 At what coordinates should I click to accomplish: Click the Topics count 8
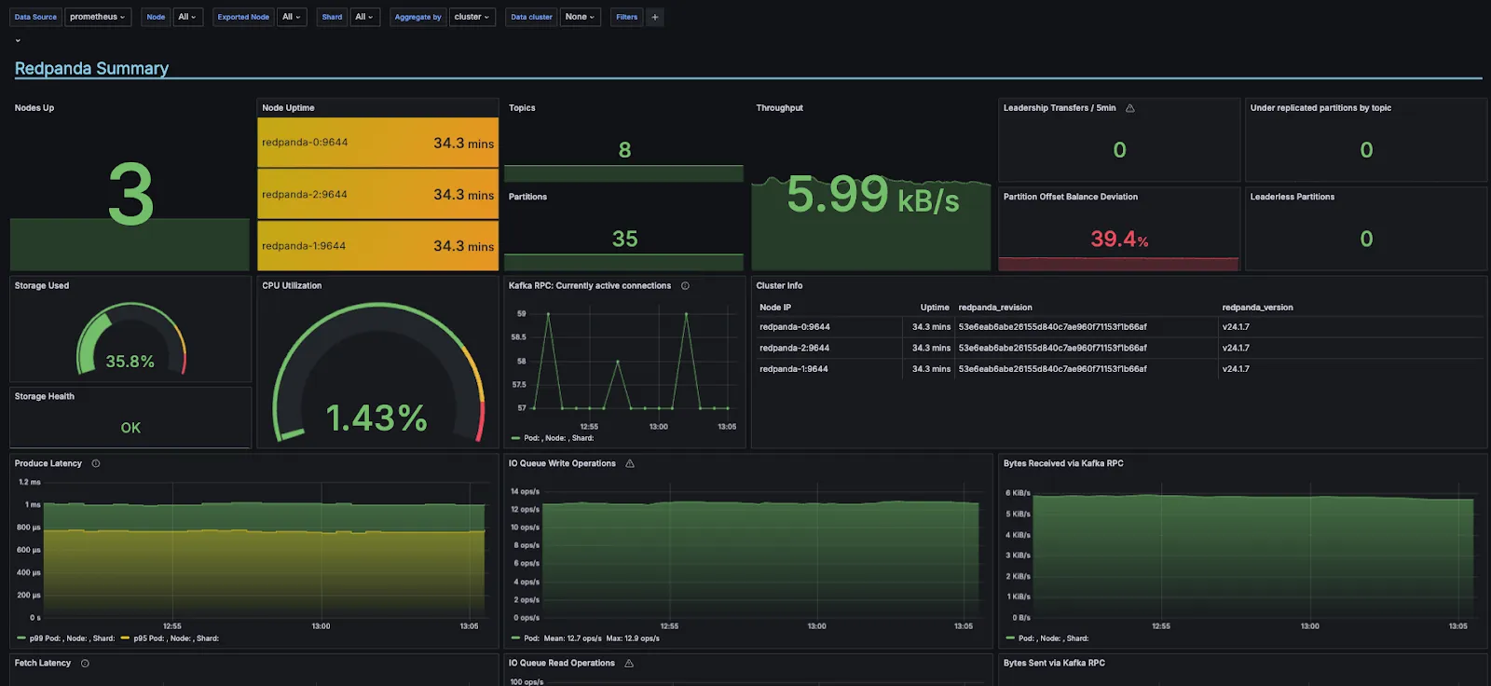tap(624, 150)
